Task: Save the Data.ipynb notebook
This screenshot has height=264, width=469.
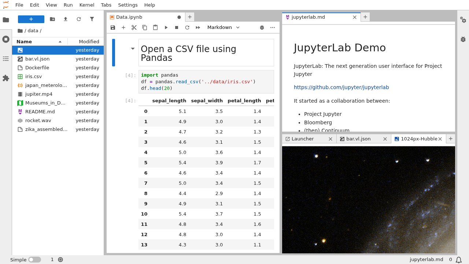Action: 112,27
